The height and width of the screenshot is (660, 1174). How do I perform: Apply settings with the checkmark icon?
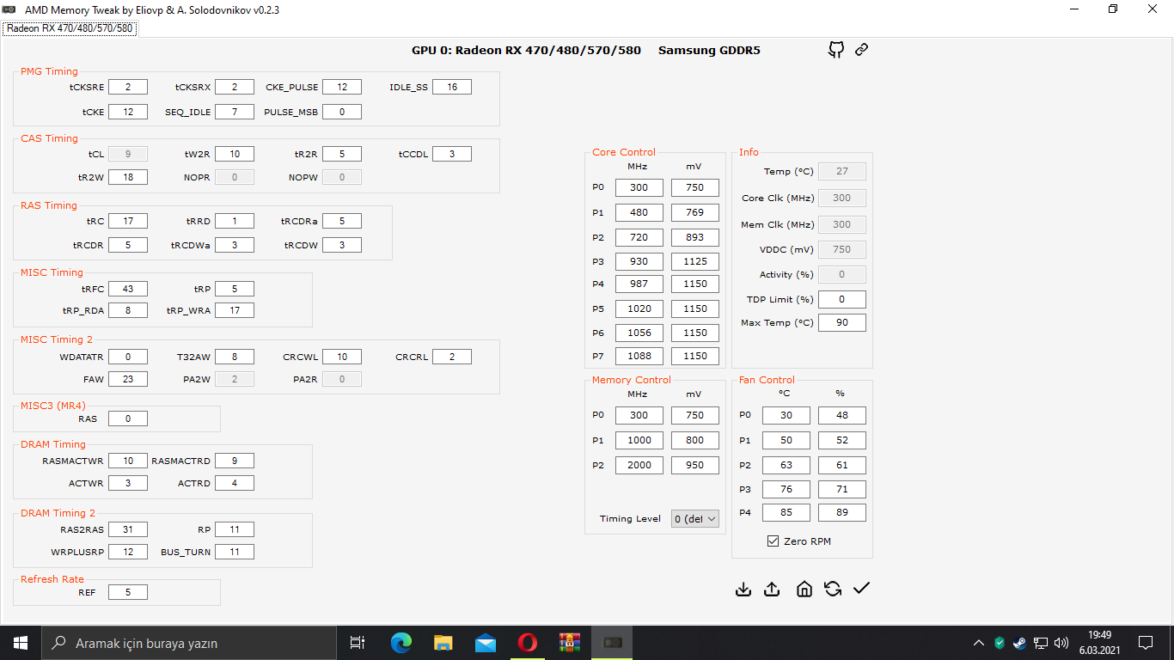862,589
